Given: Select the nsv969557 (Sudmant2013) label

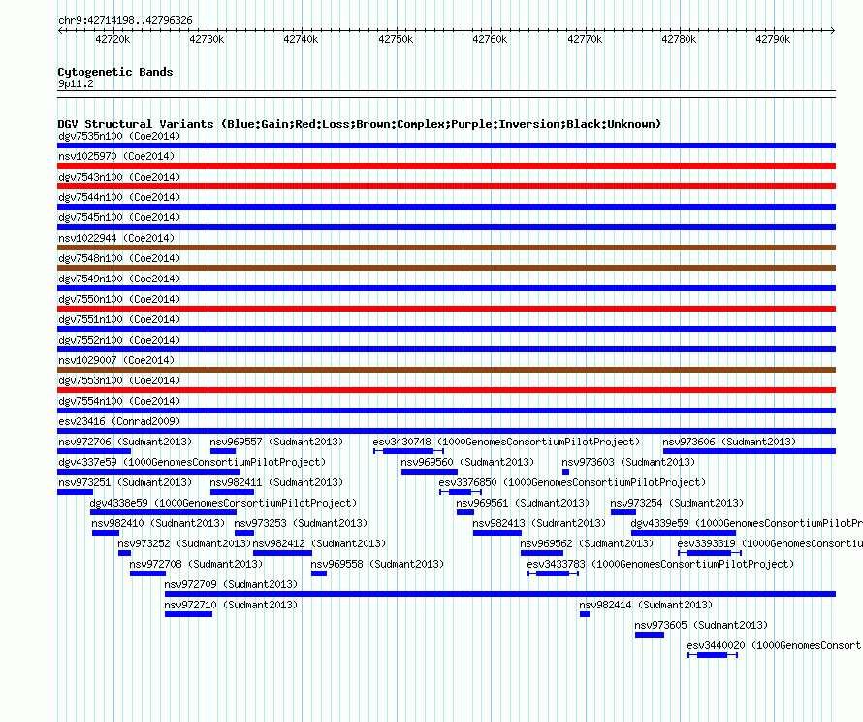Looking at the screenshot, I should coord(276,442).
